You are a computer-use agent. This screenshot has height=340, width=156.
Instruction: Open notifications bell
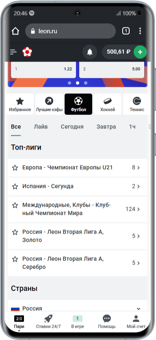pos(90,52)
